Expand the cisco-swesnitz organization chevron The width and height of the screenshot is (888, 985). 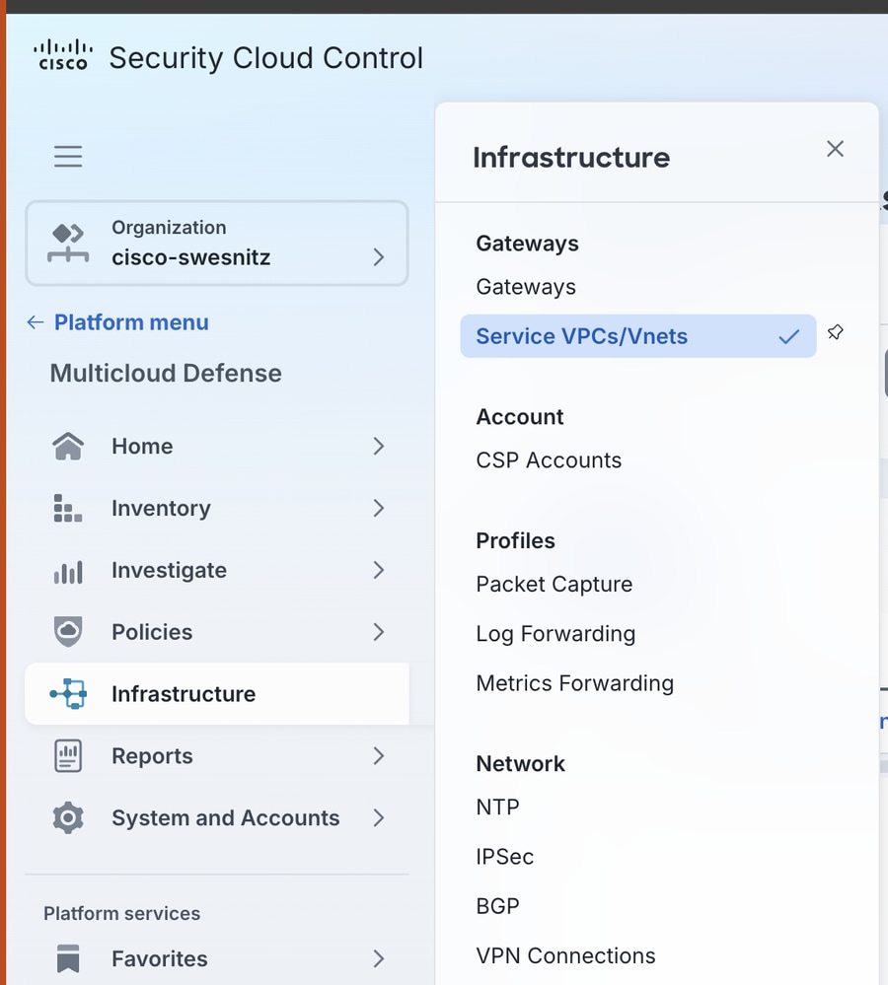coord(378,257)
